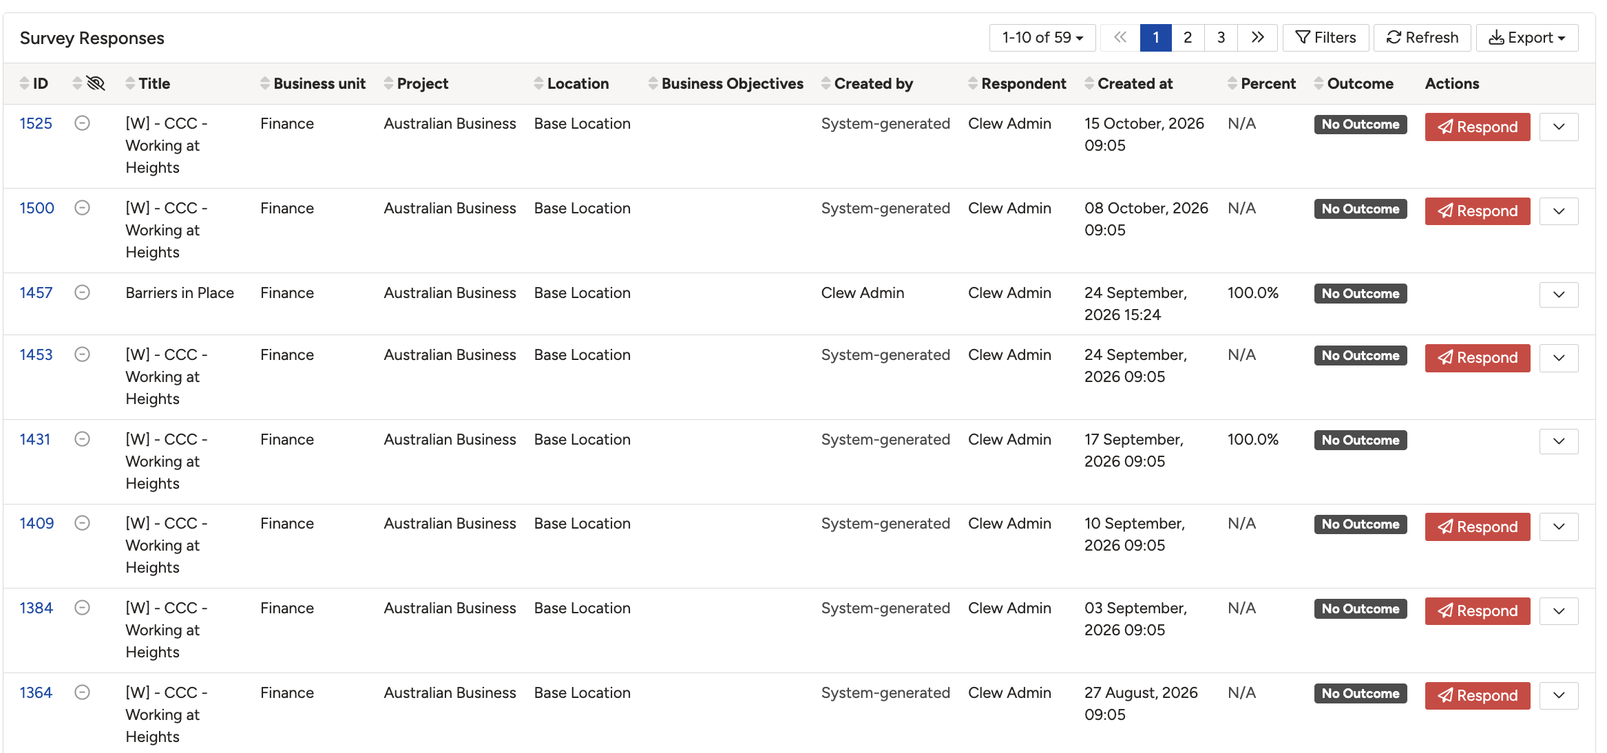Viewport: 1607px width, 753px height.
Task: Click Respond for survey 1453
Action: pyautogui.click(x=1478, y=358)
